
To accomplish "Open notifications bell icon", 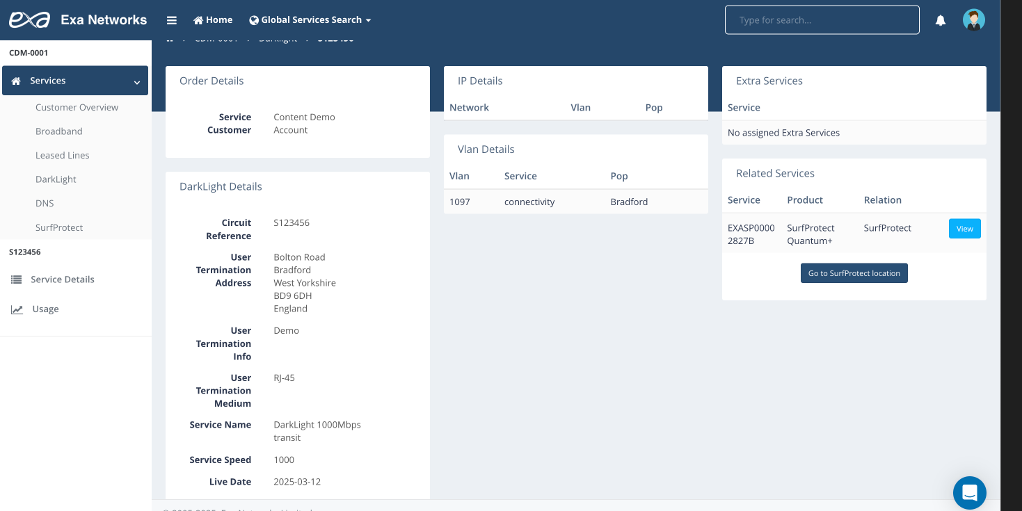I will (x=940, y=20).
